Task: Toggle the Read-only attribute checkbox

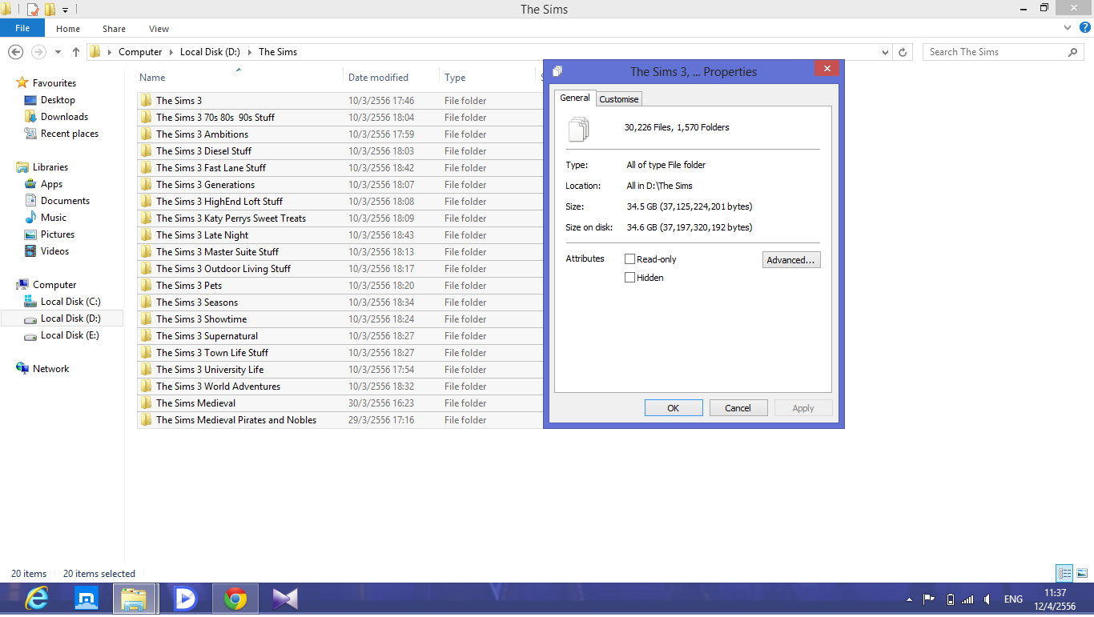Action: click(629, 259)
